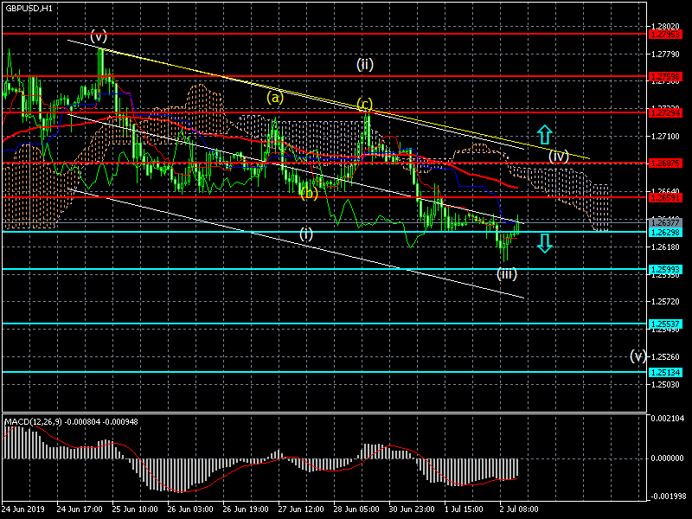Click the red 1.27294 price level tag
This screenshot has width=692, height=519.
tap(665, 113)
